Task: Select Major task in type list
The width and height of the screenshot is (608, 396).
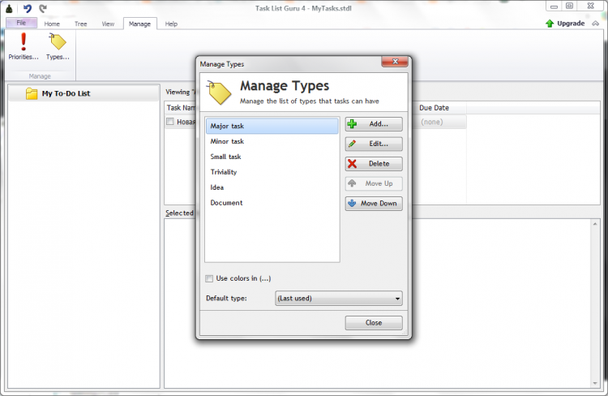Action: click(272, 126)
